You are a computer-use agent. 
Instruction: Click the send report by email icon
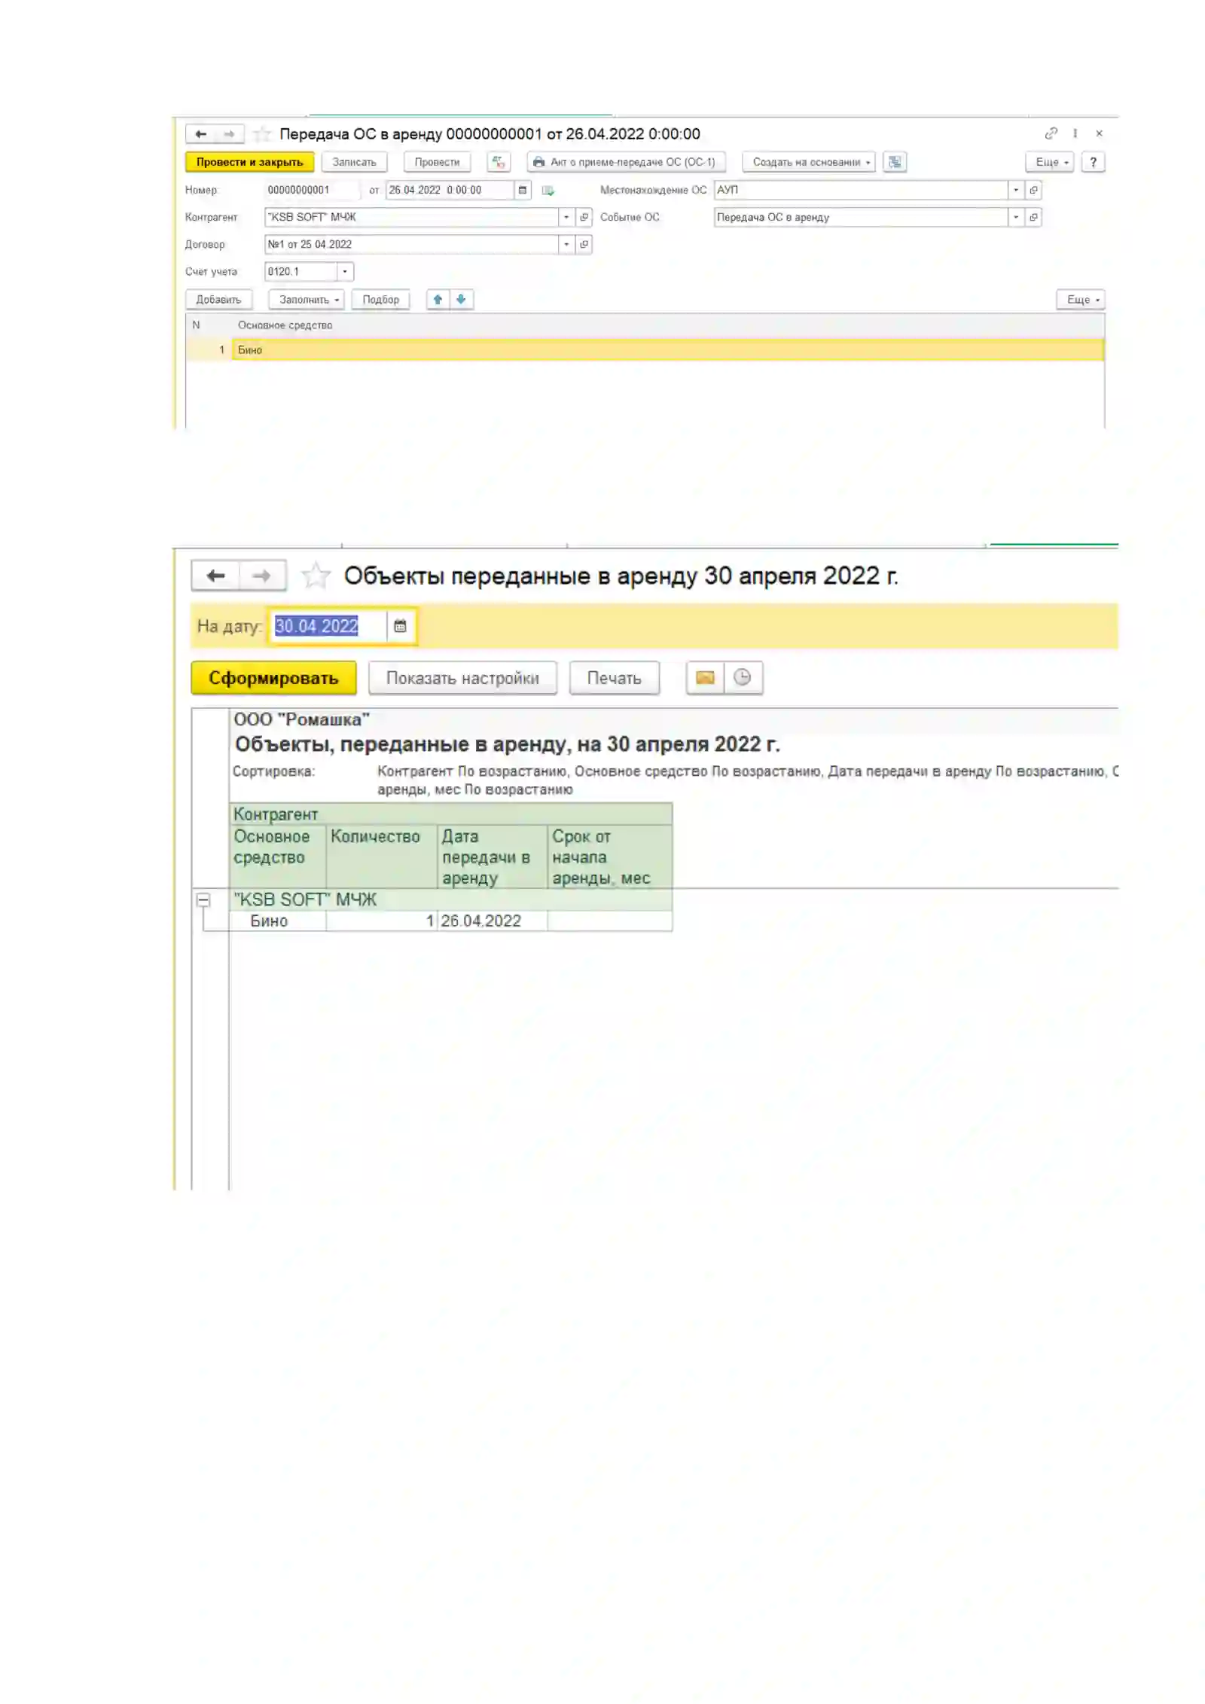705,678
